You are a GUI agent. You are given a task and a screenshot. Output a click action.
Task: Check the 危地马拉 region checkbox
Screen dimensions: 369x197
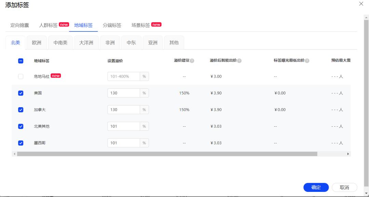[x=20, y=76]
